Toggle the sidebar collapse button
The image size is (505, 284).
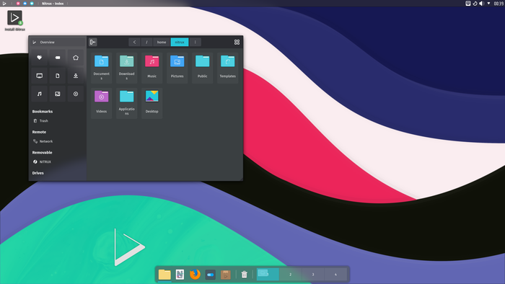[x=93, y=42]
